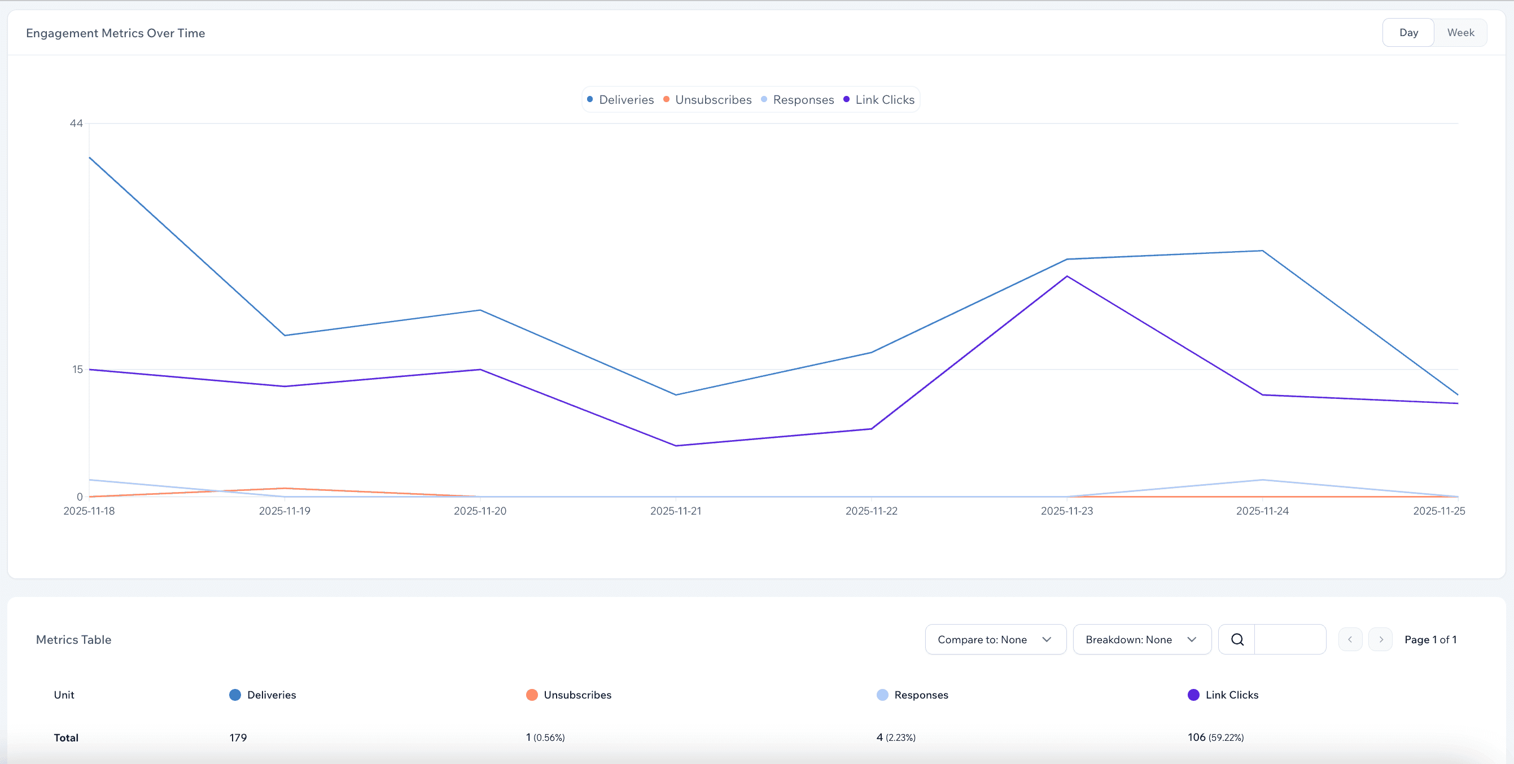Click the purple Link Clicks dot in metrics table
This screenshot has width=1514, height=764.
(x=1193, y=695)
